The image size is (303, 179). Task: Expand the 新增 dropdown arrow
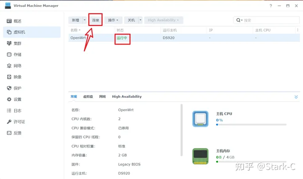point(85,20)
